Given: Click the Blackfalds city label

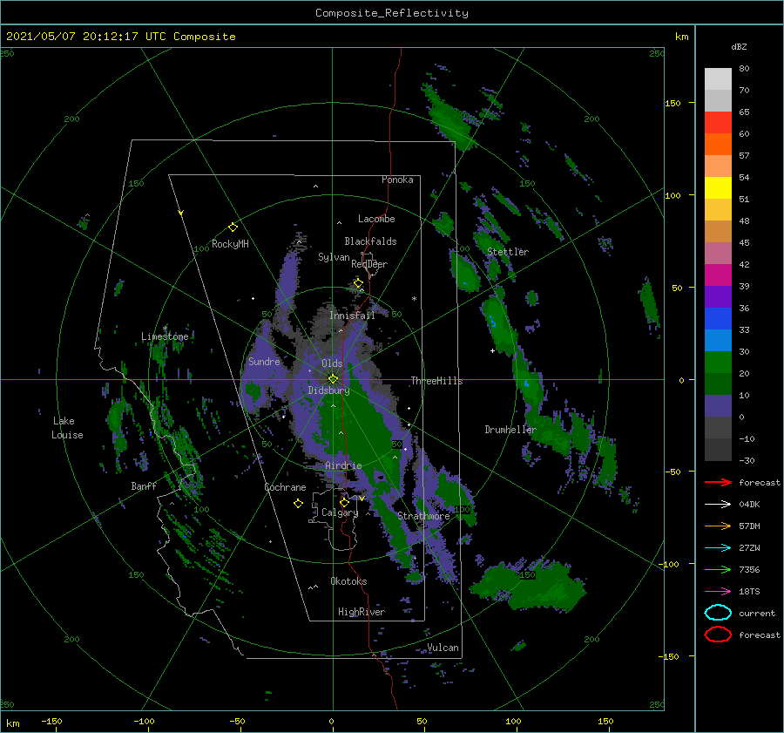Looking at the screenshot, I should [x=370, y=241].
